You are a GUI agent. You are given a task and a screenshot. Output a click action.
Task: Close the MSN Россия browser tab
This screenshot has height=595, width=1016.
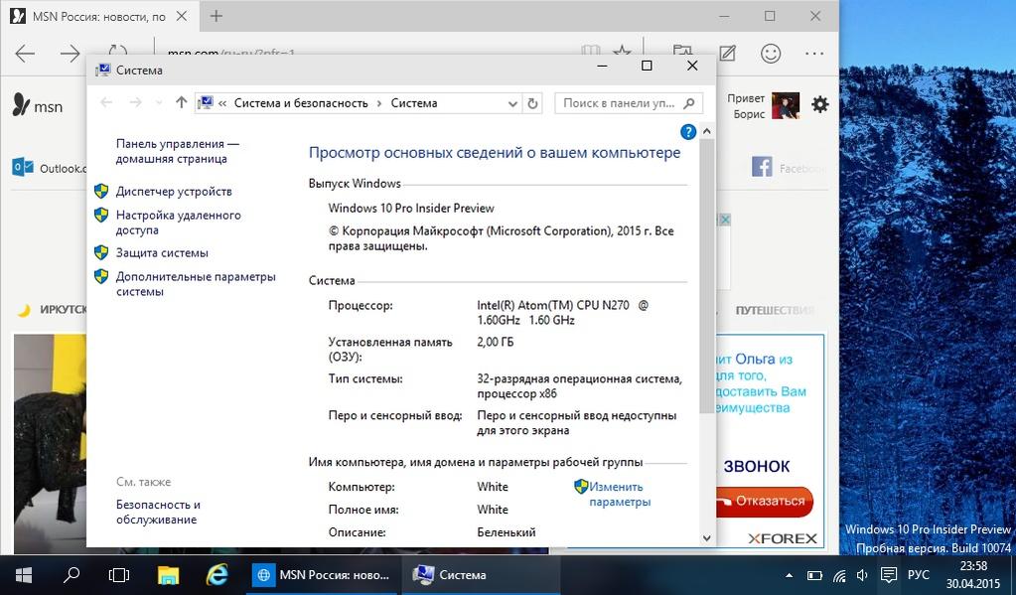coord(182,16)
